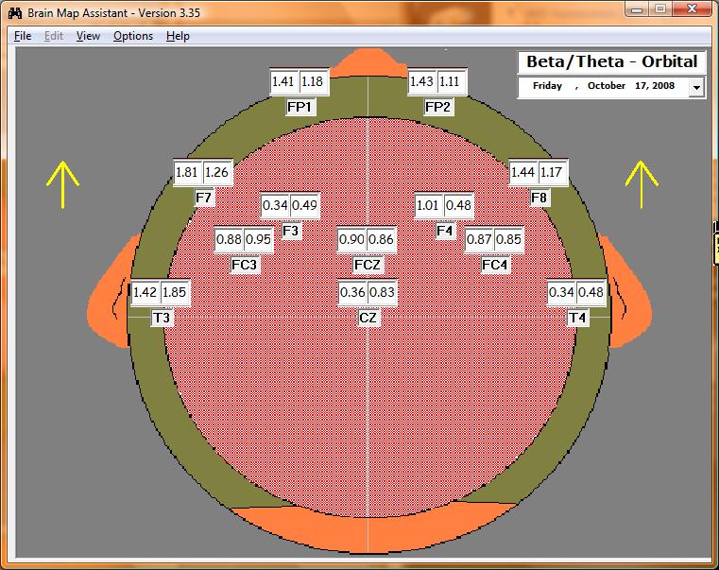Click the FCZ value field 0.90

[351, 239]
